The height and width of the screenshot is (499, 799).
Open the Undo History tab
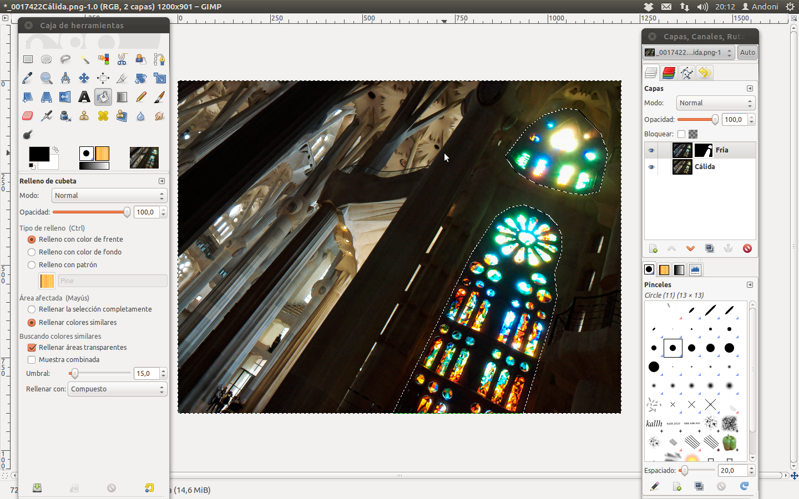click(705, 73)
